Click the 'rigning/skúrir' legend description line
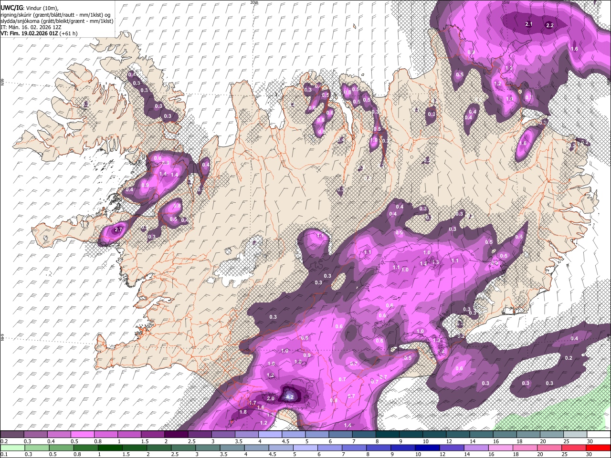Image resolution: width=611 pixels, height=458 pixels. coord(55,15)
